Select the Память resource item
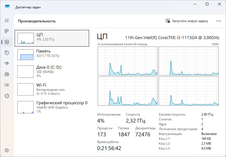Screen dimensions: 226x157 point(52,55)
